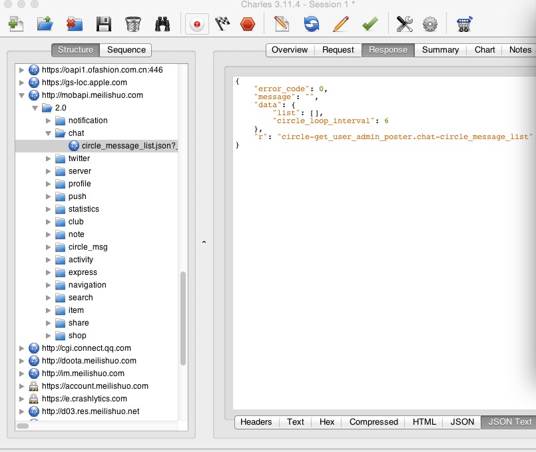This screenshot has height=452, width=536.
Task: Click the note folder icon
Action: pos(60,234)
